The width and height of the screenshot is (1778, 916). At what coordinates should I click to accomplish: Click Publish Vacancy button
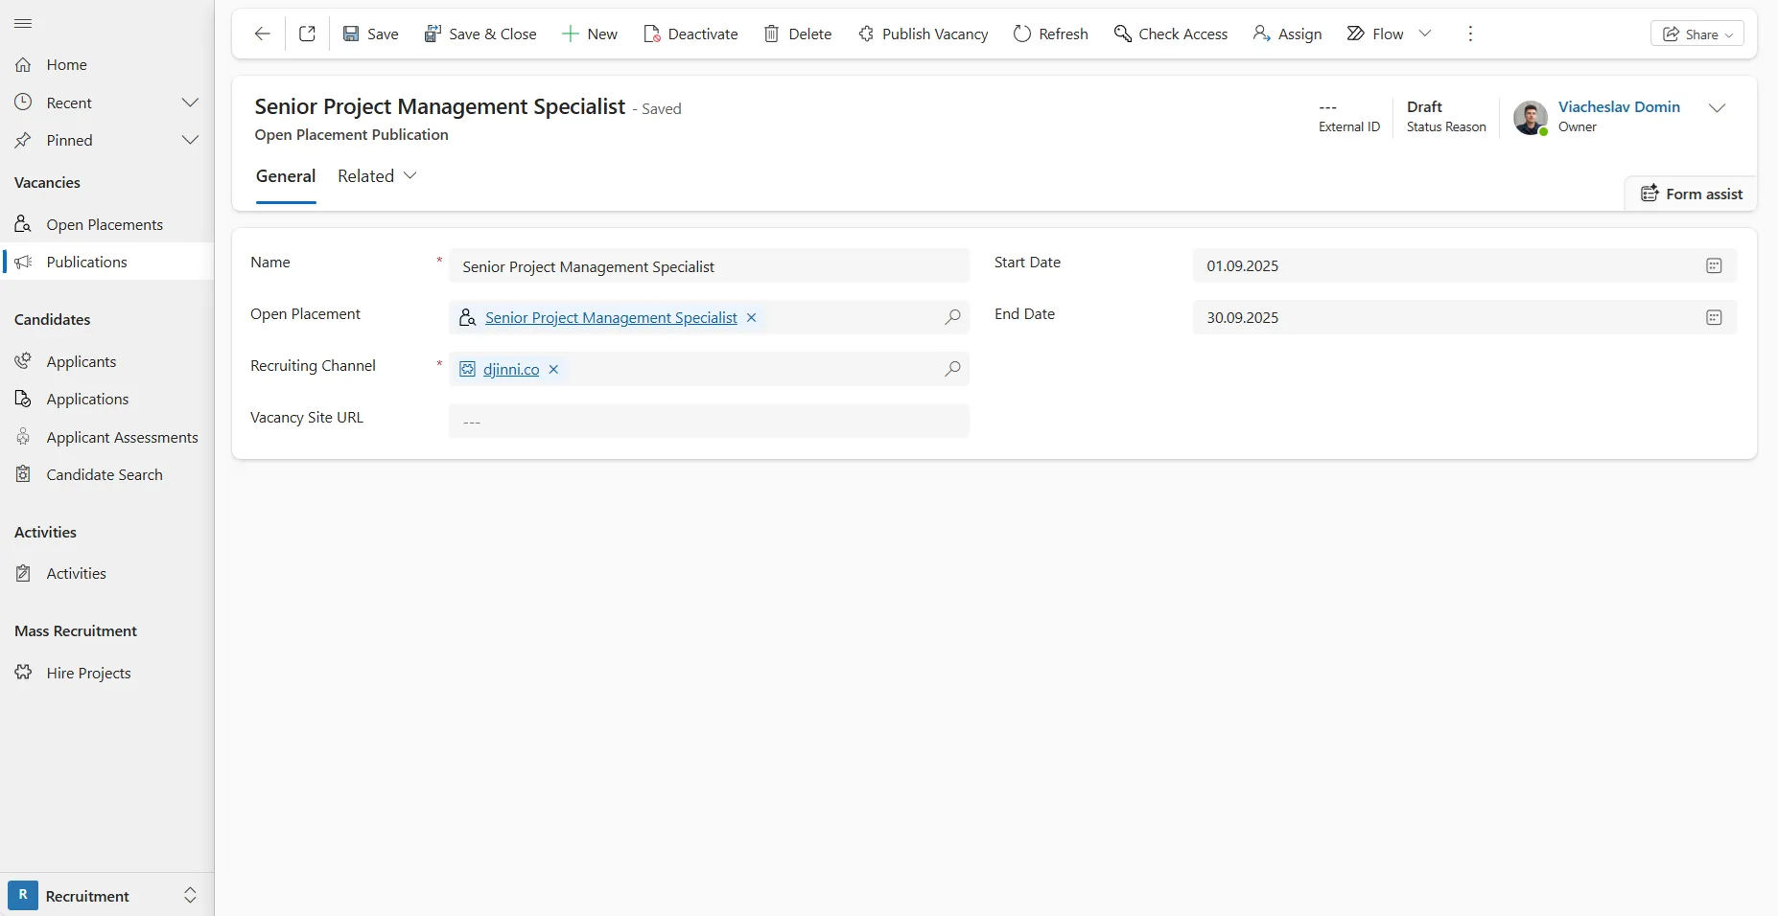[x=923, y=34]
